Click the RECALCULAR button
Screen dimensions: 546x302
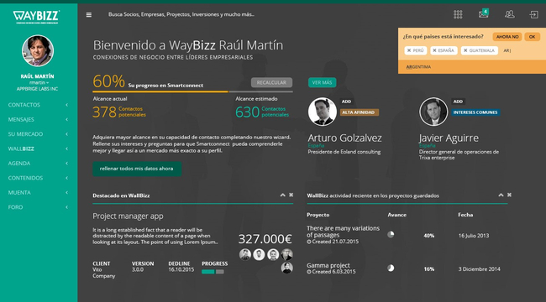[271, 82]
